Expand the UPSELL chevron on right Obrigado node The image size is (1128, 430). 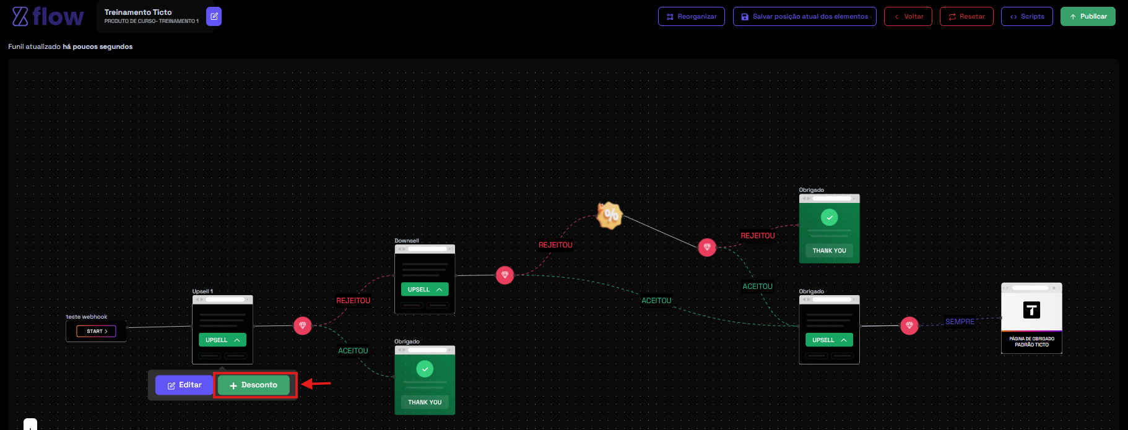tap(844, 340)
